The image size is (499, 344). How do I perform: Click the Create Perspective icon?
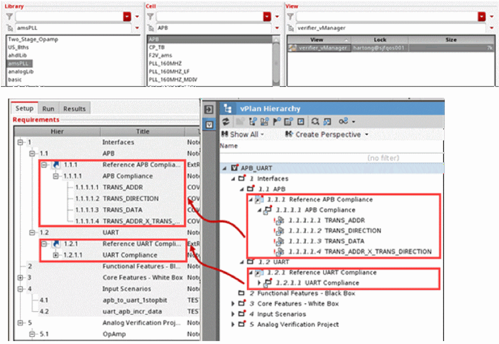point(289,134)
